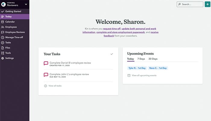This screenshot has height=121, width=211.
Task: Click the Kin logo icon
Action: tap(3, 4)
